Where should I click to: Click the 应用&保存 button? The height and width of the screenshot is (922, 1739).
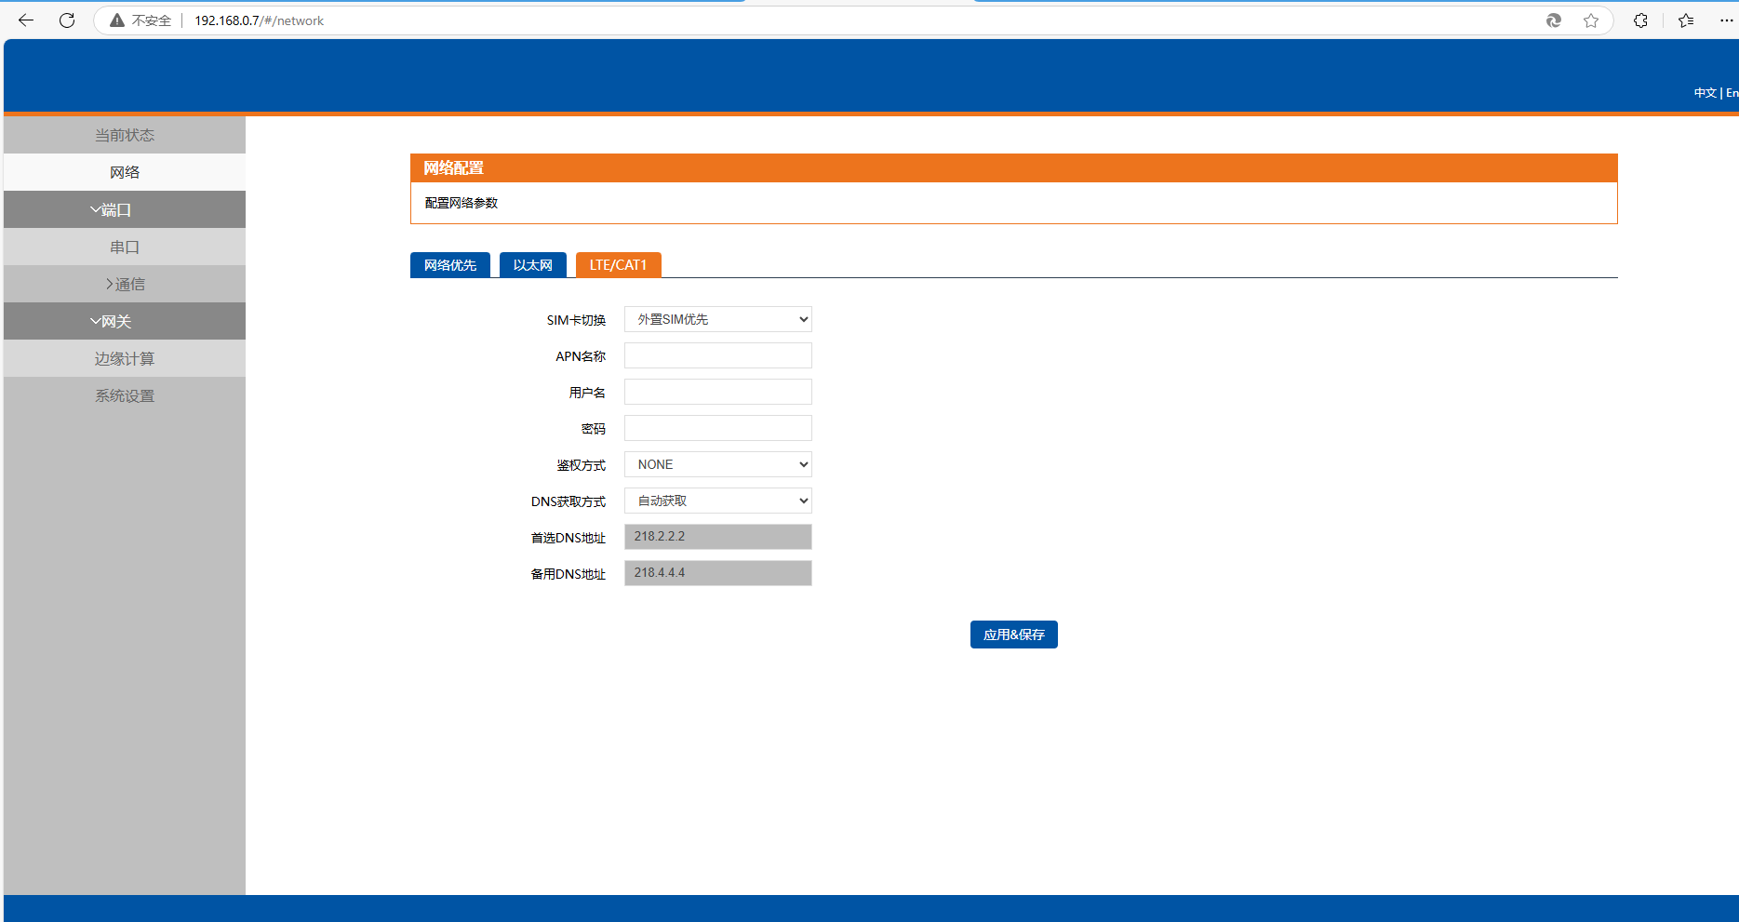click(x=1014, y=635)
